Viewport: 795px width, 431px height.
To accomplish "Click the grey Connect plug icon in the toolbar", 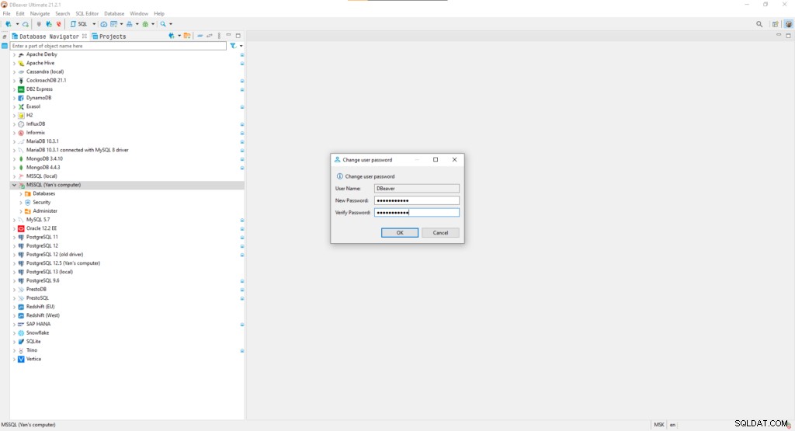I will (39, 24).
